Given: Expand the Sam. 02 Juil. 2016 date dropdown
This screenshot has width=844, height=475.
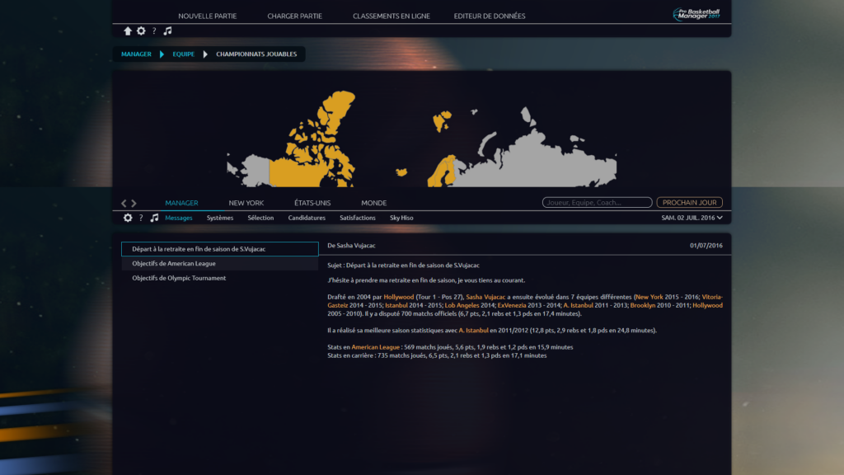Looking at the screenshot, I should click(x=692, y=218).
